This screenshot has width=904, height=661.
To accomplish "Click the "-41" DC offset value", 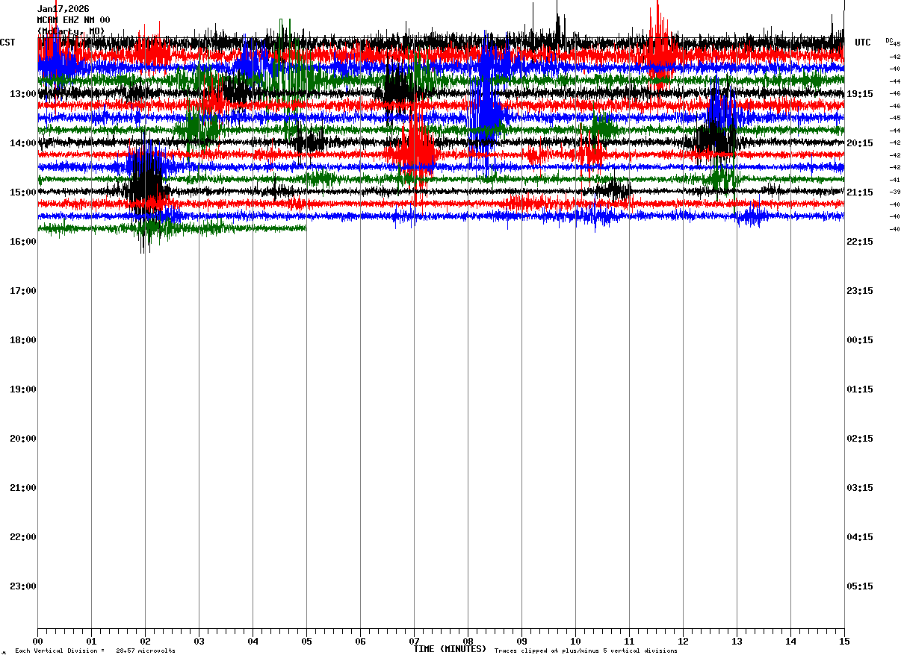I will pyautogui.click(x=894, y=180).
